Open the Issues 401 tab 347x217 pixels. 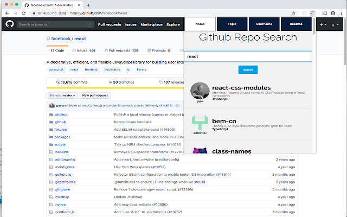(84, 50)
